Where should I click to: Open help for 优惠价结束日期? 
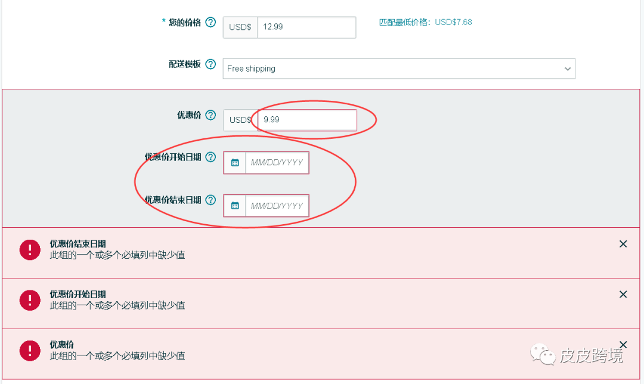210,200
